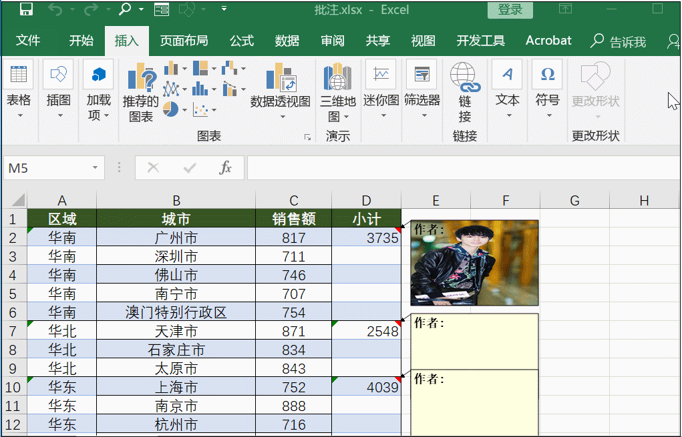Click the Save icon in quick access toolbar
The height and width of the screenshot is (437, 682).
click(26, 9)
